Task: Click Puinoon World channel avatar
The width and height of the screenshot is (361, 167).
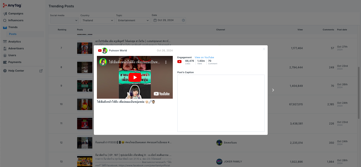Action: pyautogui.click(x=105, y=51)
